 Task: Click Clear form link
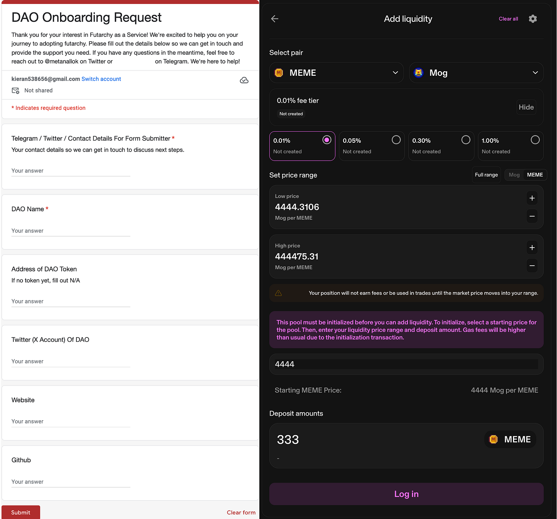(241, 512)
